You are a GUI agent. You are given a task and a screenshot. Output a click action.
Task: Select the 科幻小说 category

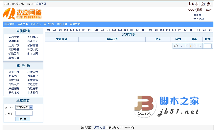(33, 49)
